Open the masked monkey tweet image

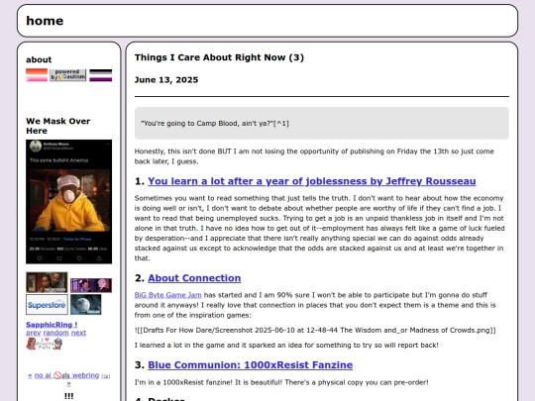tap(69, 202)
